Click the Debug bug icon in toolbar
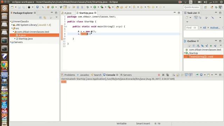 coord(87,7)
